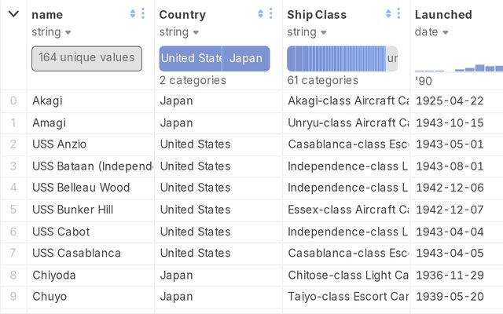Collapse the column summaries with the chevron
503x314 pixels.
click(13, 14)
